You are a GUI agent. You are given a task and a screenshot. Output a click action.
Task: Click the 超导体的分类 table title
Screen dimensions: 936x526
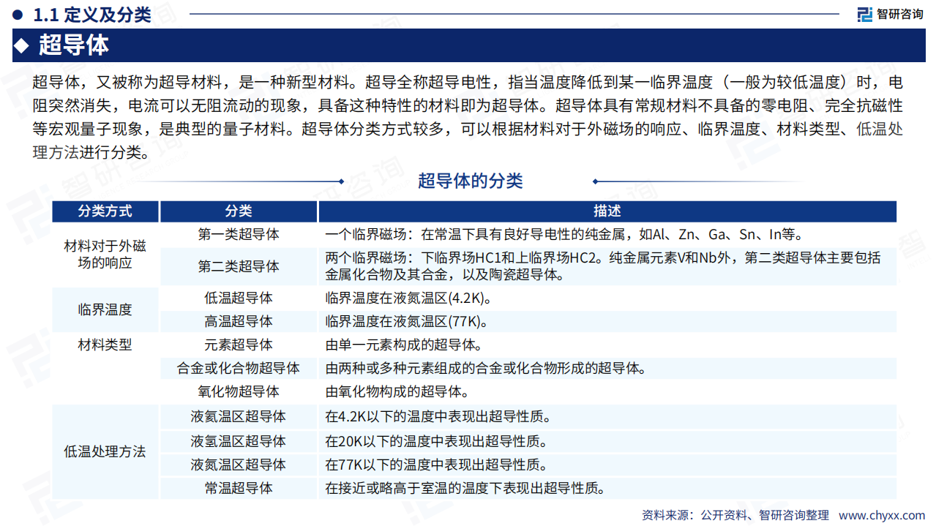(x=471, y=181)
